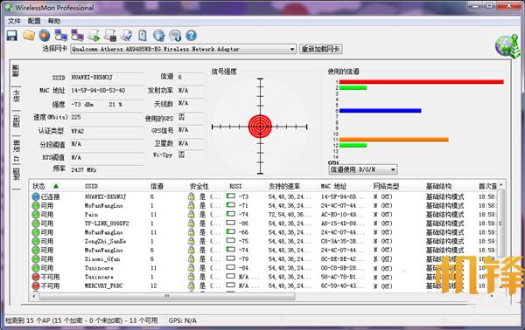Image resolution: width=525 pixels, height=330 pixels.
Task: Click the blue network computers toolbar icon
Action: coord(61,36)
